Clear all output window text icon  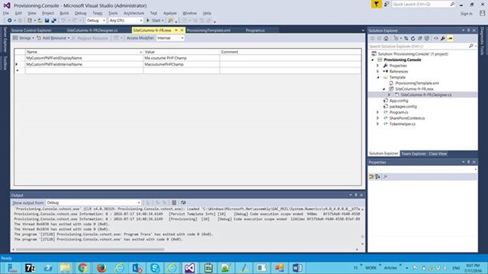pos(174,202)
